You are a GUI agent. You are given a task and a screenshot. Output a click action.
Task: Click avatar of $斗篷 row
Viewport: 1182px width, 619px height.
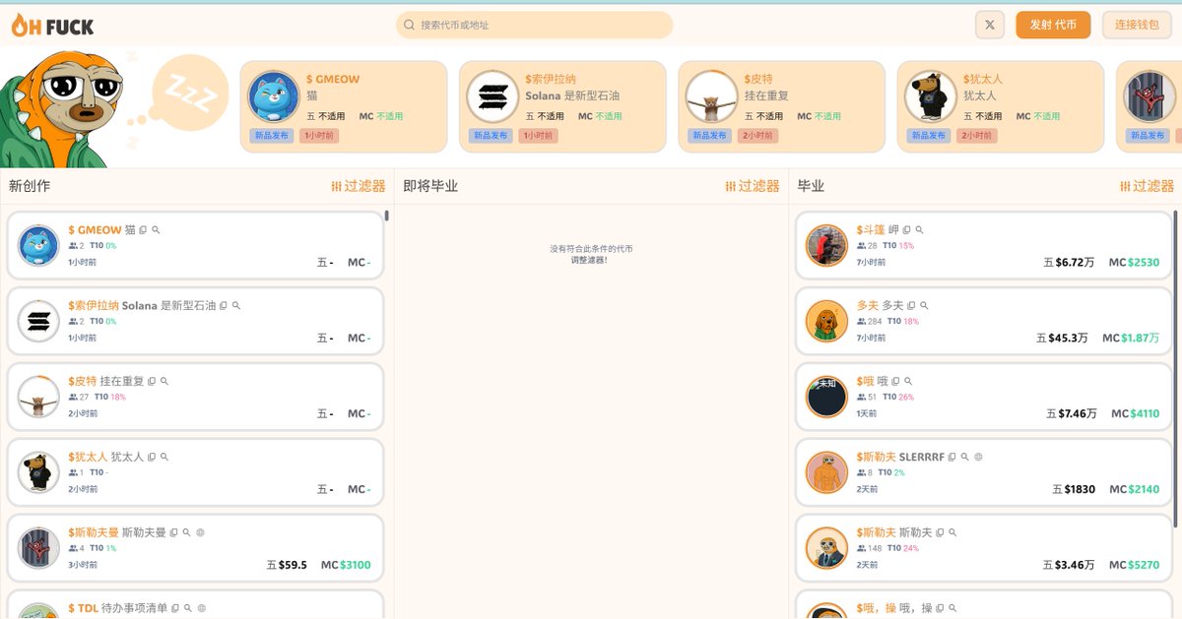click(x=826, y=246)
